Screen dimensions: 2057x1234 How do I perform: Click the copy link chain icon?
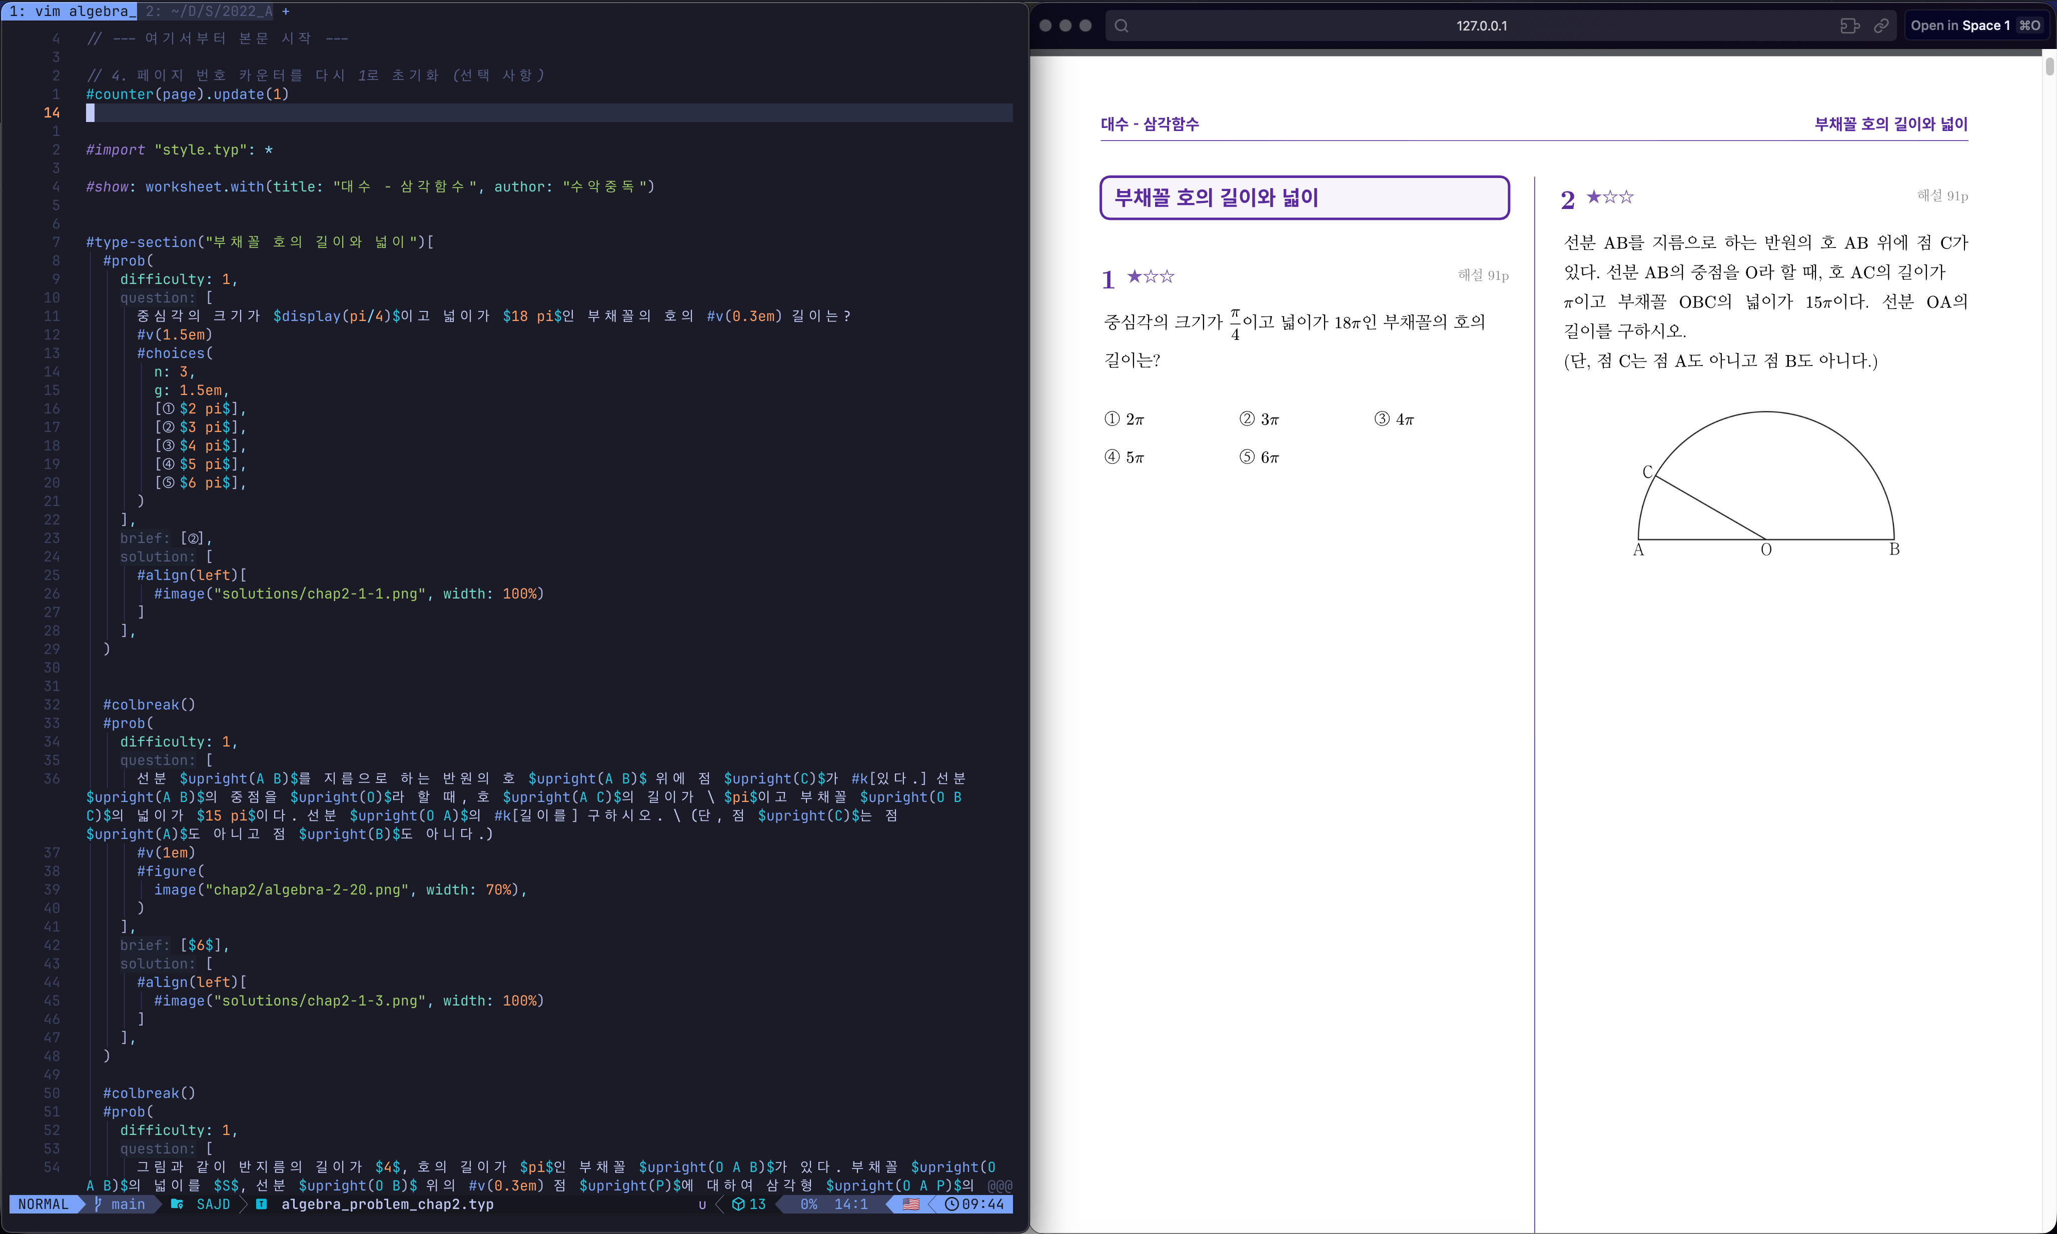[x=1880, y=26]
